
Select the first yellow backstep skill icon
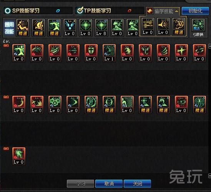23,28
